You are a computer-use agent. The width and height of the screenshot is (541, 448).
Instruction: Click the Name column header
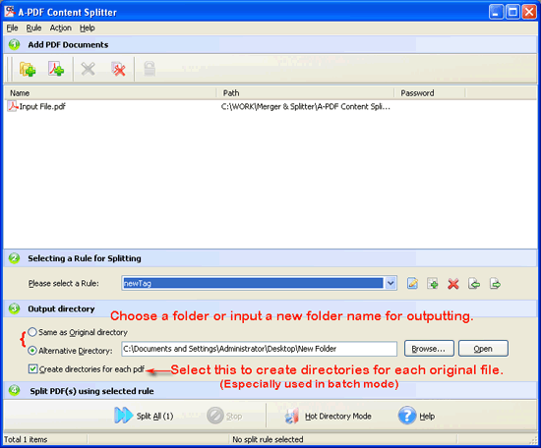click(x=110, y=93)
